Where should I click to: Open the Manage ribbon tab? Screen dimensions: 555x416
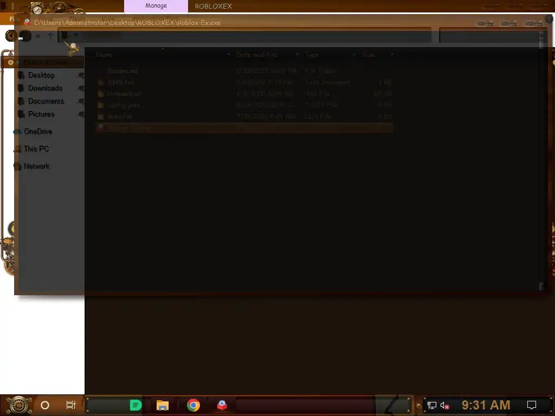(x=156, y=6)
